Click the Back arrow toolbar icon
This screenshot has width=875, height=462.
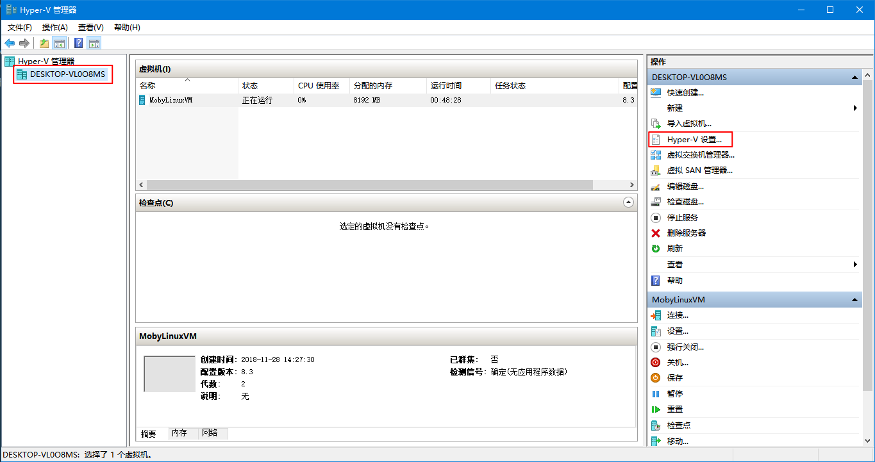pyautogui.click(x=10, y=43)
